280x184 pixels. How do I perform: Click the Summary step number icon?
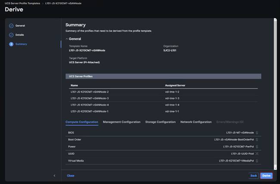point(11,44)
